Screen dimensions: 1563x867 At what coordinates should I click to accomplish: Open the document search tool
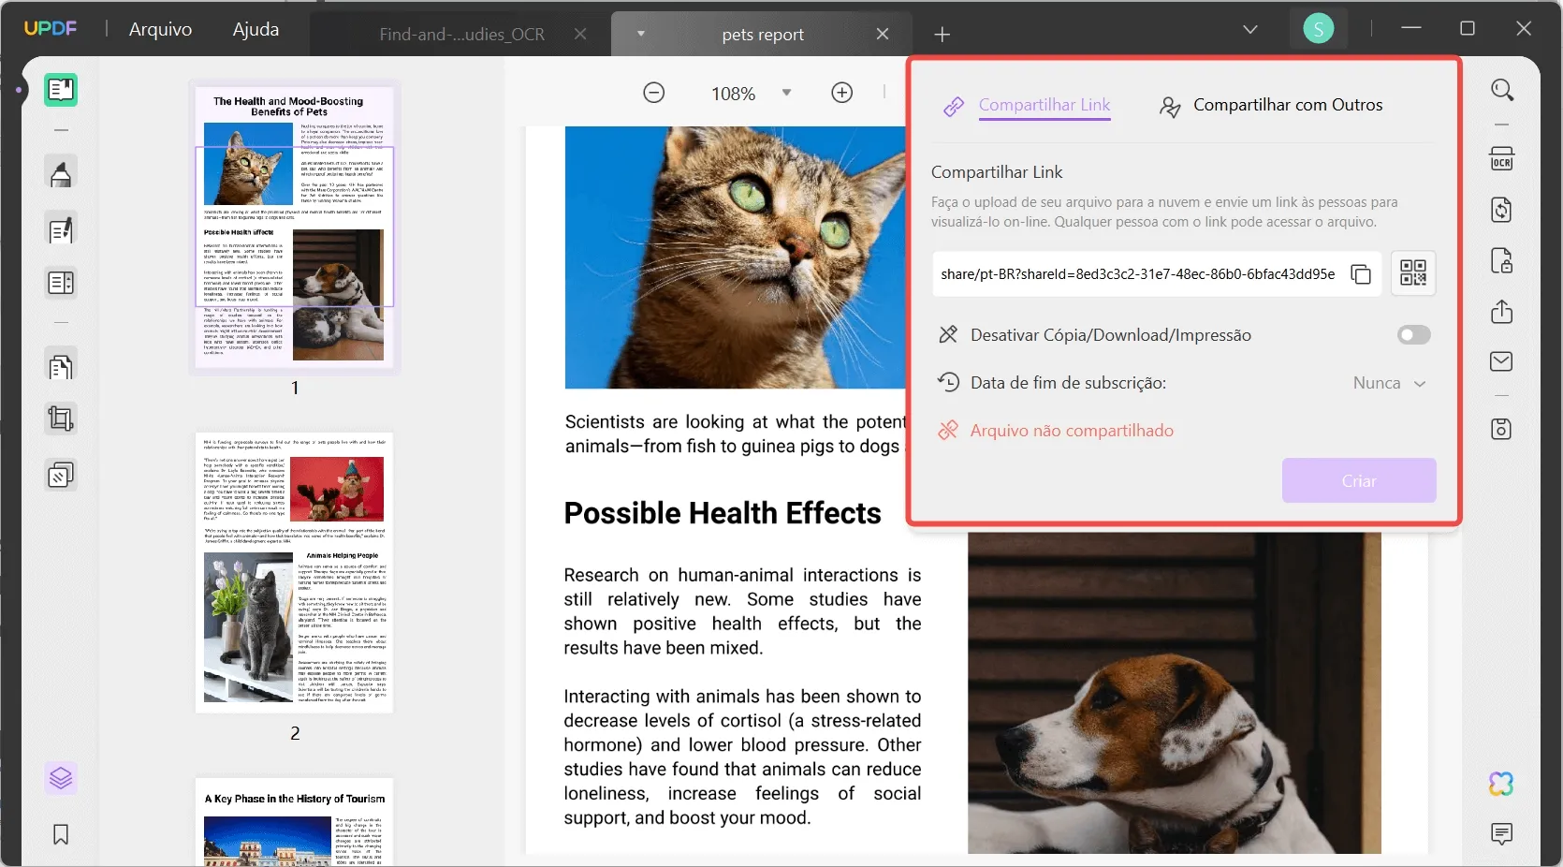(x=1503, y=90)
